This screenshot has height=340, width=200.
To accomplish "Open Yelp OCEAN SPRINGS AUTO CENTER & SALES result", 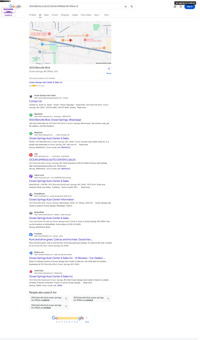I will click(52, 160).
